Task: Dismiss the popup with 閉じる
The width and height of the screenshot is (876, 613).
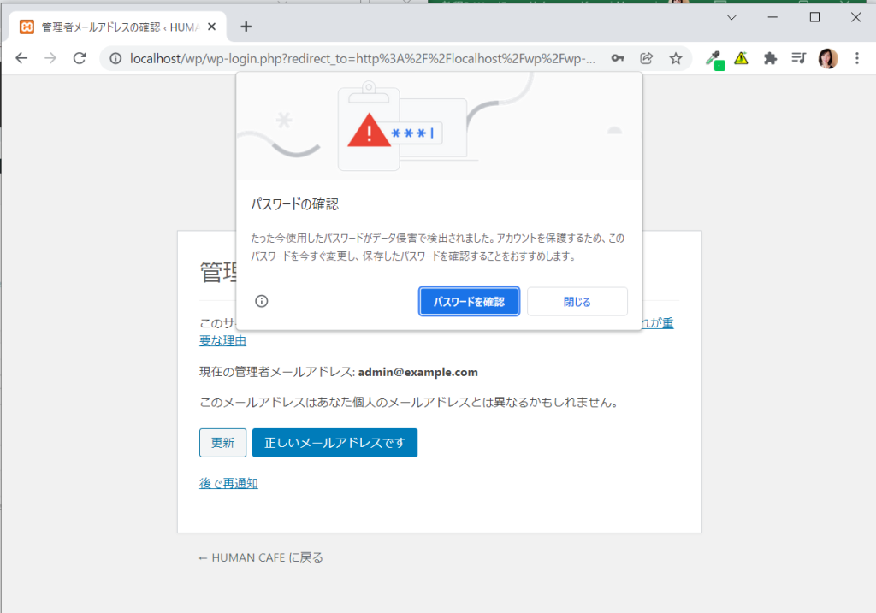Action: tap(577, 301)
